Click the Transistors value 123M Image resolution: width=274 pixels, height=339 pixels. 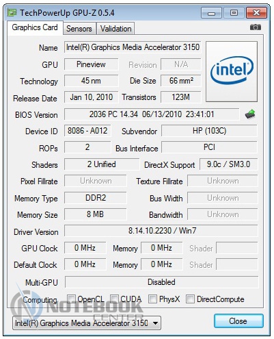181,97
